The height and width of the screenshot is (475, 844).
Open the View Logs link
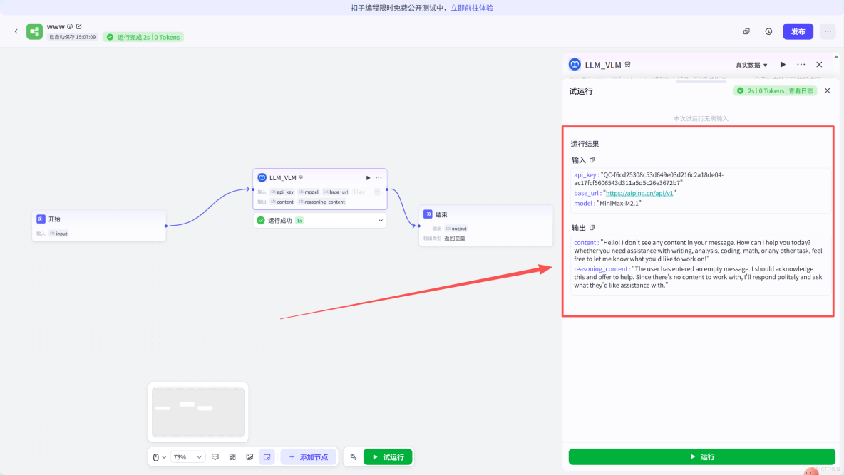tap(801, 91)
